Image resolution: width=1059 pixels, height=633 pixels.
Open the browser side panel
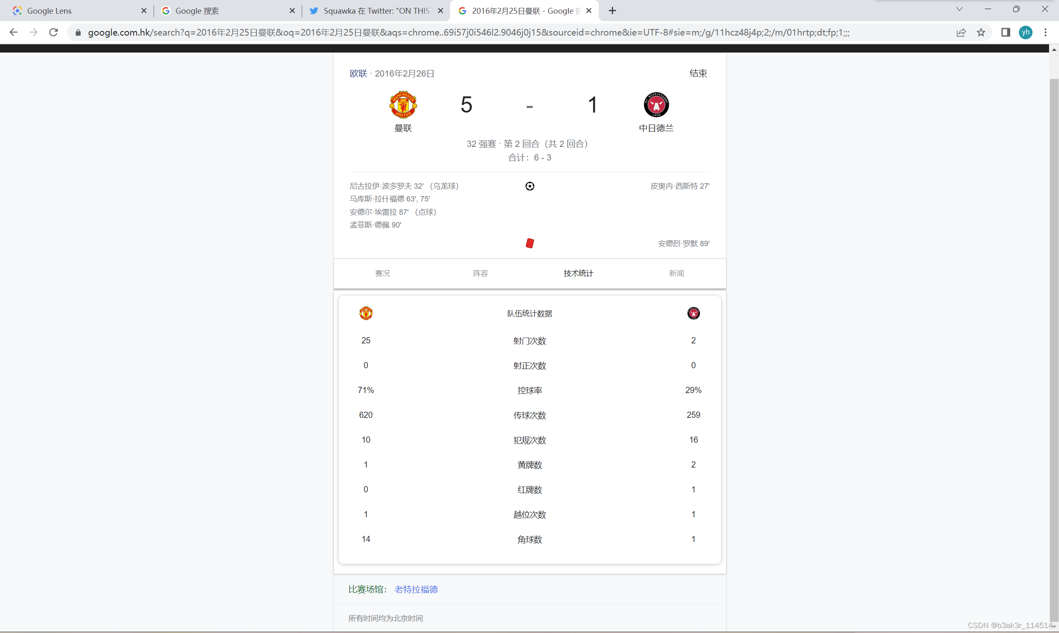[1005, 32]
